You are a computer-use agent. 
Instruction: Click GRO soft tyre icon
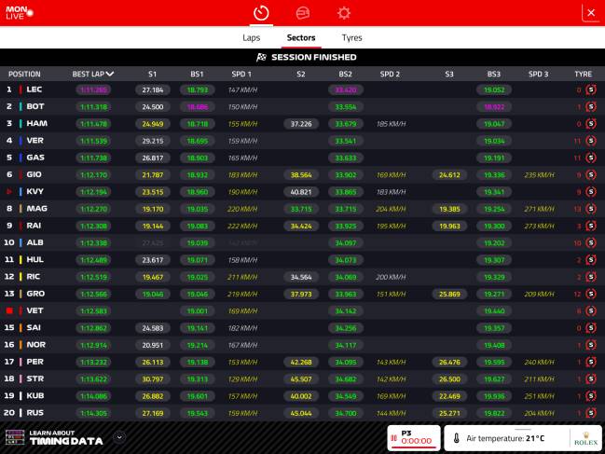click(x=591, y=294)
